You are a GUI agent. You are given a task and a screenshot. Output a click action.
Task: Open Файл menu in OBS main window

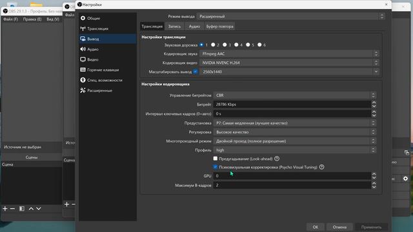10,19
